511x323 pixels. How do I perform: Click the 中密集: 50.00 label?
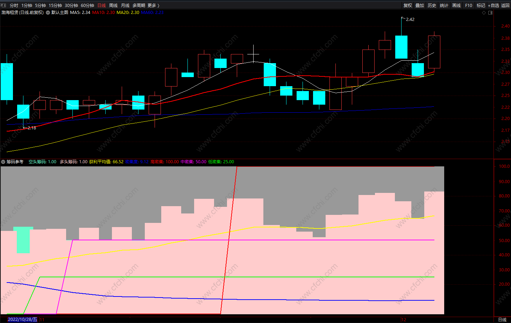point(193,162)
